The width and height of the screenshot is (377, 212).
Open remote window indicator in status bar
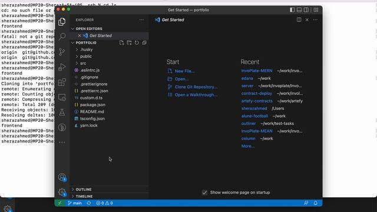[59, 203]
